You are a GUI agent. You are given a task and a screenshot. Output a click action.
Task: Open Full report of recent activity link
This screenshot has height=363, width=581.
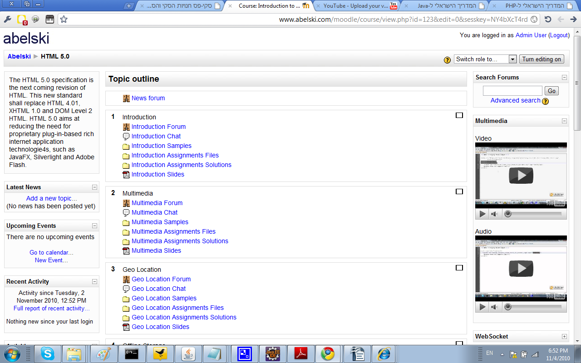coord(52,308)
